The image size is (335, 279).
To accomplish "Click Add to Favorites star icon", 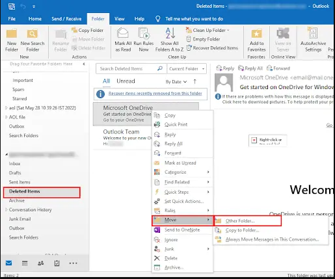I will 256,34.
